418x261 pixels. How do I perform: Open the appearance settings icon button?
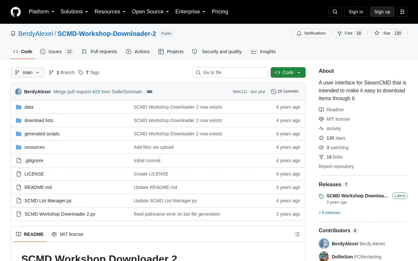[402, 12]
